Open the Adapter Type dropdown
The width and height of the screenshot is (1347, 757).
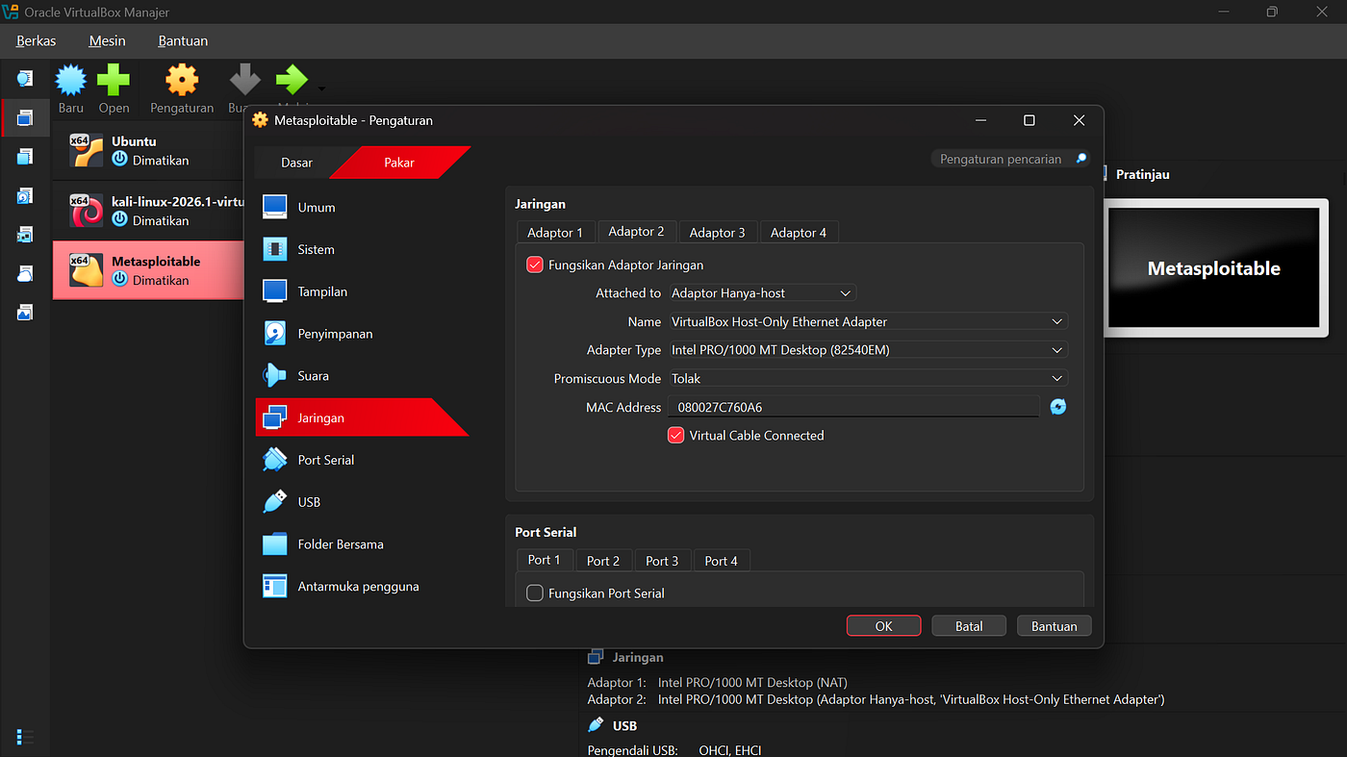868,350
